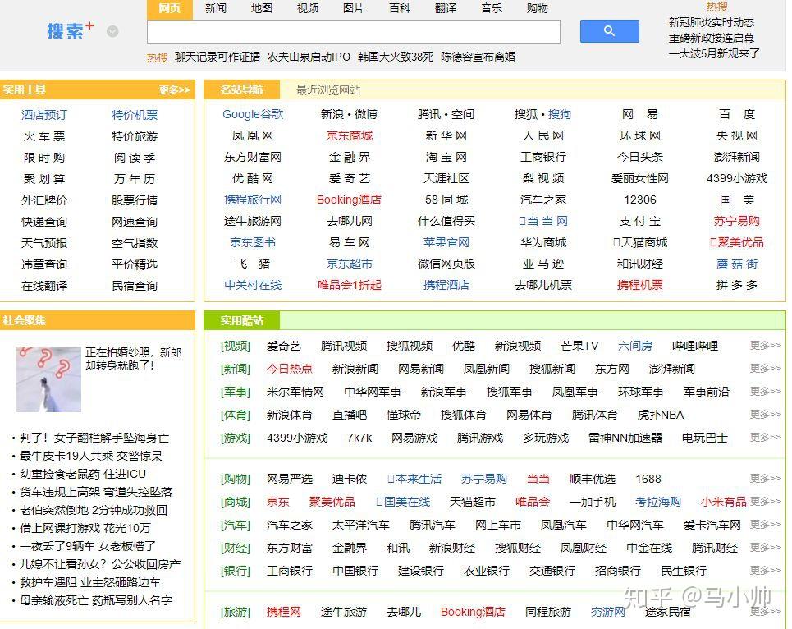Open headline 正在拍婚纱照，新郎却转身就跑了
This screenshot has width=792, height=629.
point(133,359)
